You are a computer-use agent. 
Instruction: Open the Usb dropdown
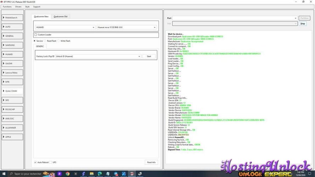pyautogui.click(x=235, y=23)
